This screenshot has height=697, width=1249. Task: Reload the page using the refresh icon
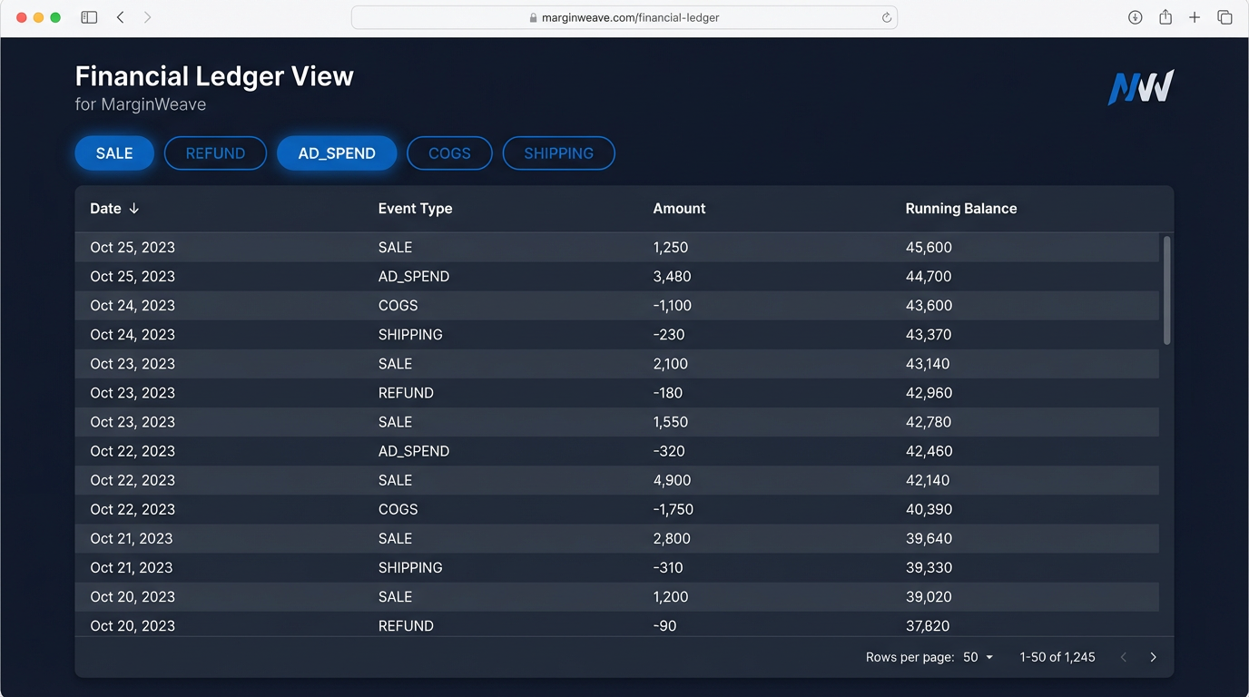coord(887,16)
